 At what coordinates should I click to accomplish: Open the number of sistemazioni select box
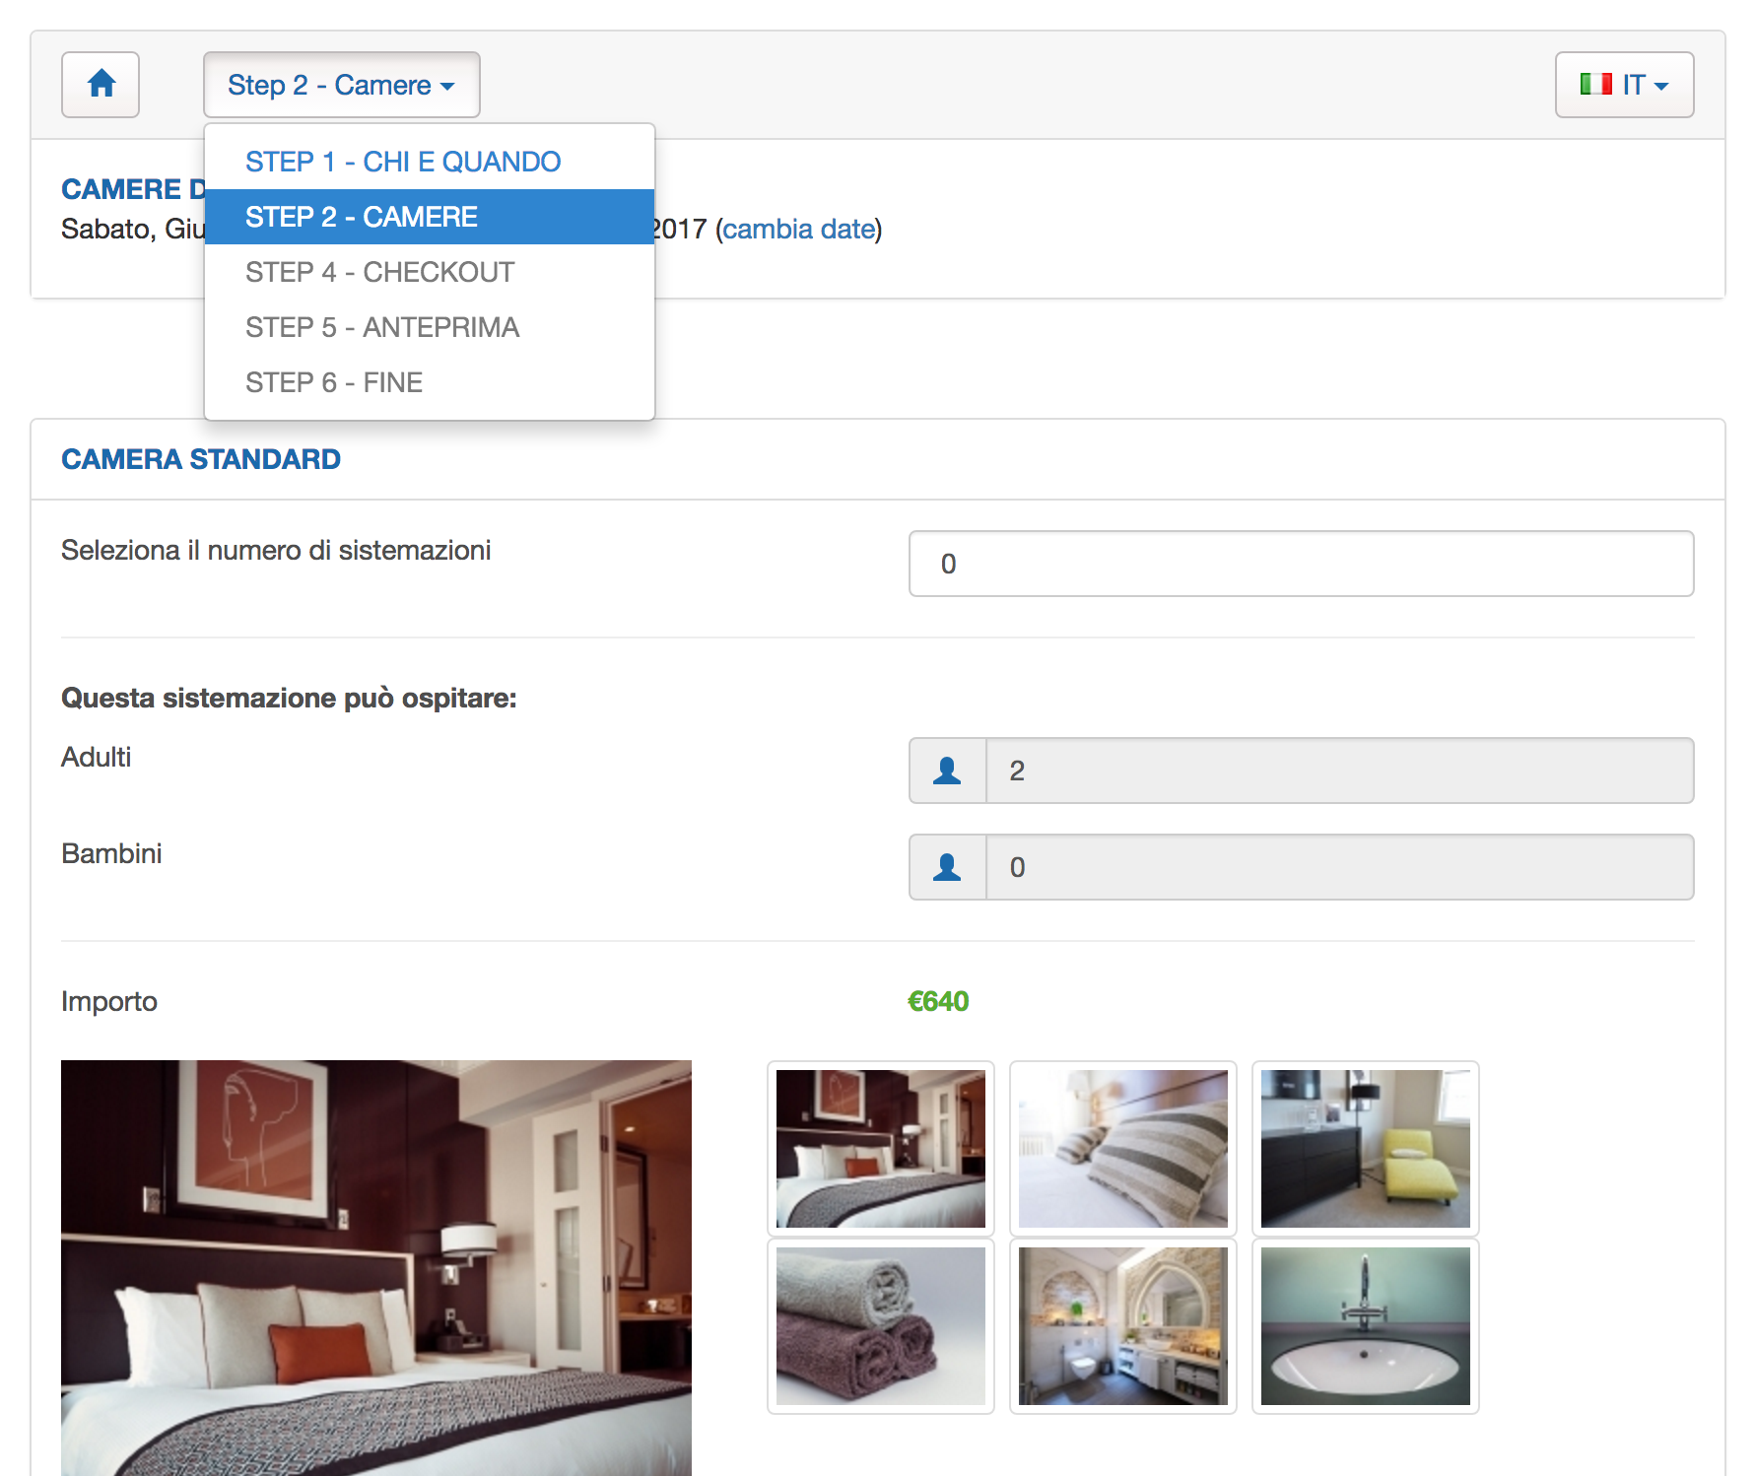click(1301, 564)
